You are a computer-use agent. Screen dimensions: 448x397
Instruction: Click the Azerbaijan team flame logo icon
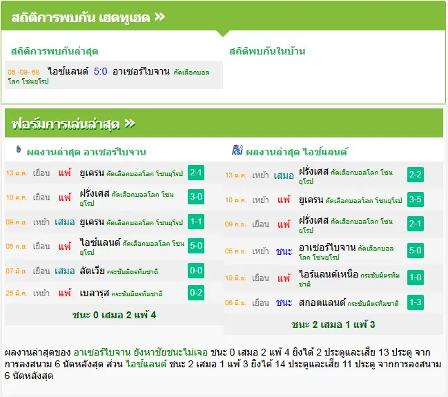19,149
